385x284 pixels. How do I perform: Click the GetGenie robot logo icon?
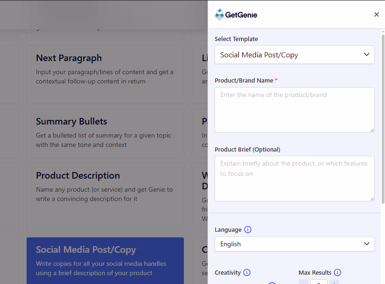tap(219, 14)
